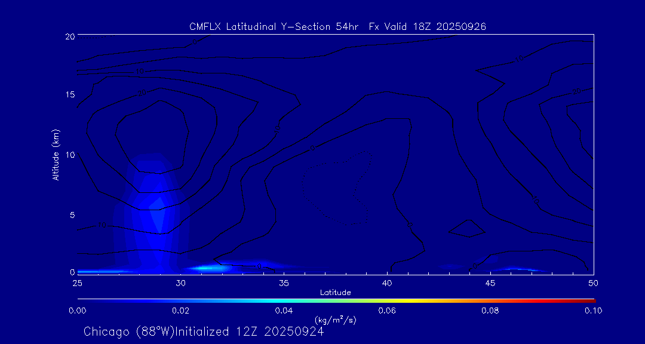Image resolution: width=645 pixels, height=344 pixels.
Task: Select the Altitude (km) y-axis label
Action: tap(56, 155)
